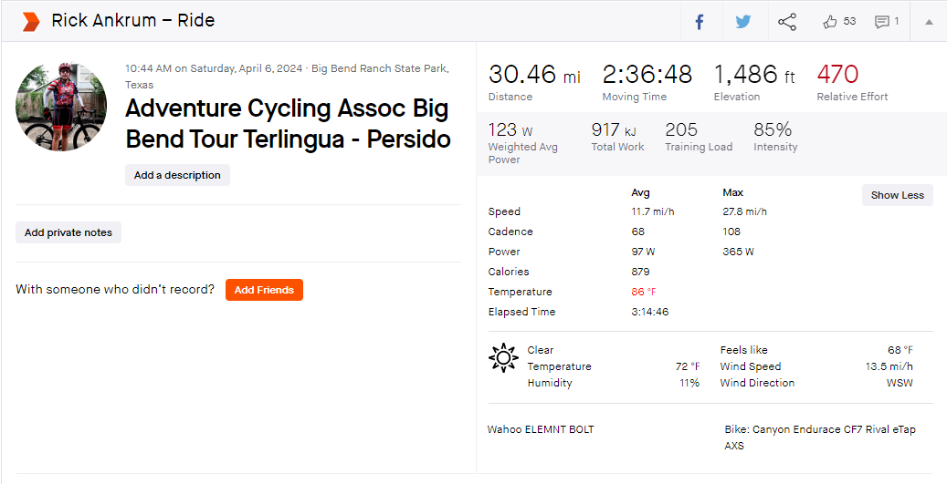Click the 1 comment count
The height and width of the screenshot is (484, 947).
point(896,21)
